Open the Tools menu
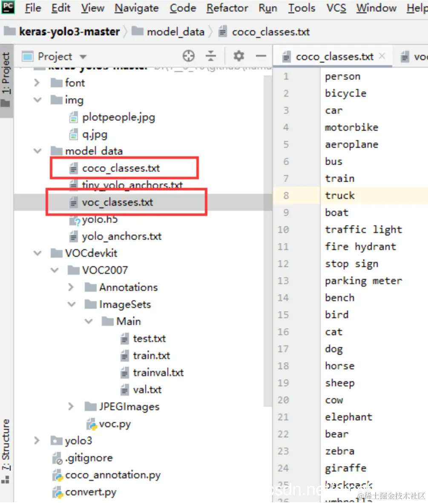The image size is (428, 503). coord(302,8)
